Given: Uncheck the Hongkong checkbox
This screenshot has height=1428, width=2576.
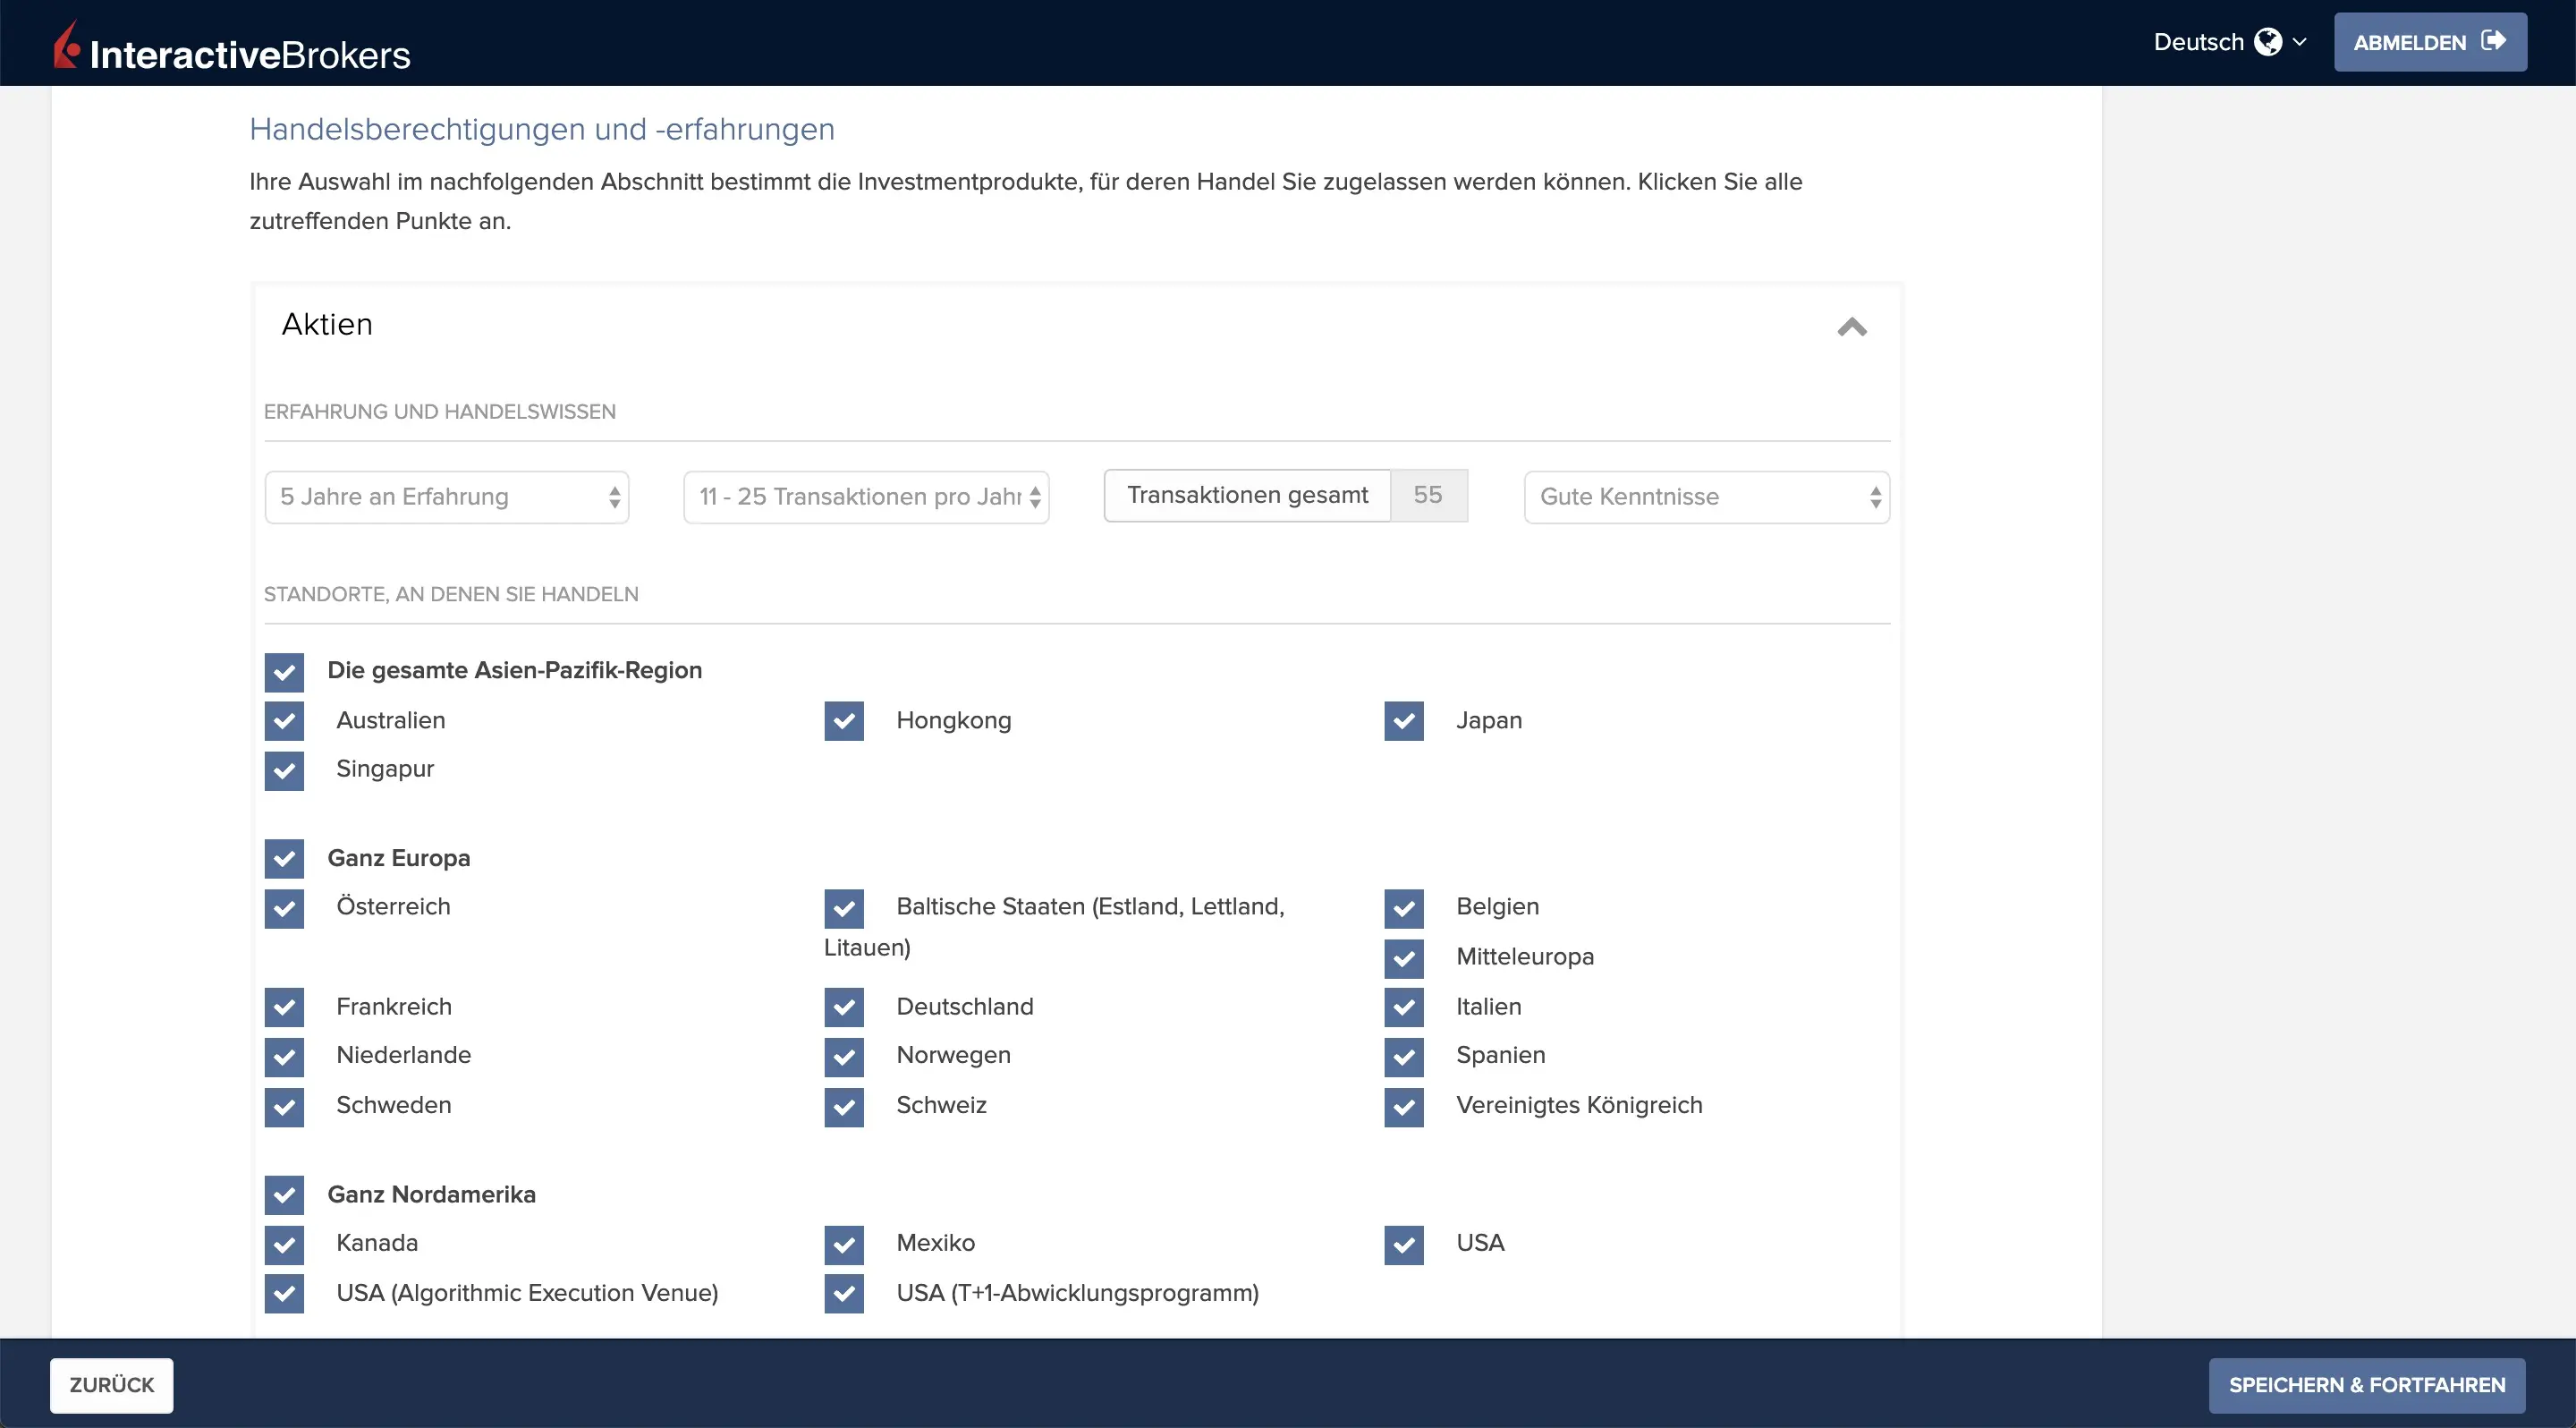Looking at the screenshot, I should coord(844,721).
